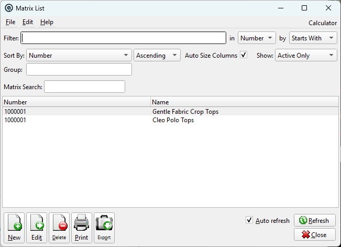Click the Export briefcase icon button

pos(104,228)
